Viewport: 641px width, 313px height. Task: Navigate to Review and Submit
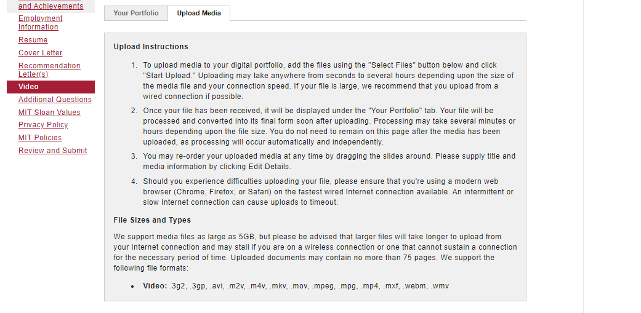(52, 151)
